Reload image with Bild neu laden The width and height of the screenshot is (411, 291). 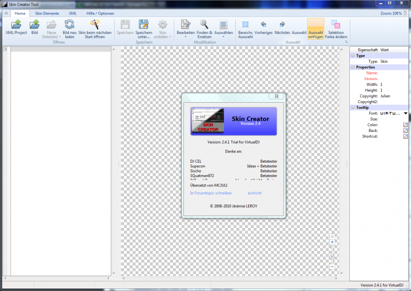(x=69, y=29)
